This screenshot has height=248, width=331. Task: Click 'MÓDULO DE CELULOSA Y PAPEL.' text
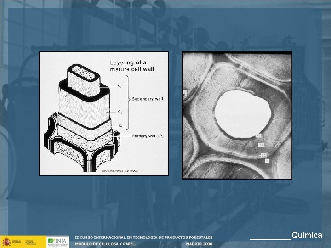coord(105,244)
